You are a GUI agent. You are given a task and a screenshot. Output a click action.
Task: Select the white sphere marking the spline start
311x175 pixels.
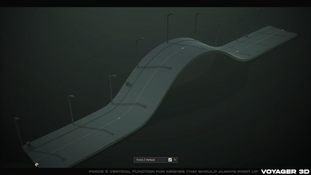pyautogui.click(x=37, y=165)
